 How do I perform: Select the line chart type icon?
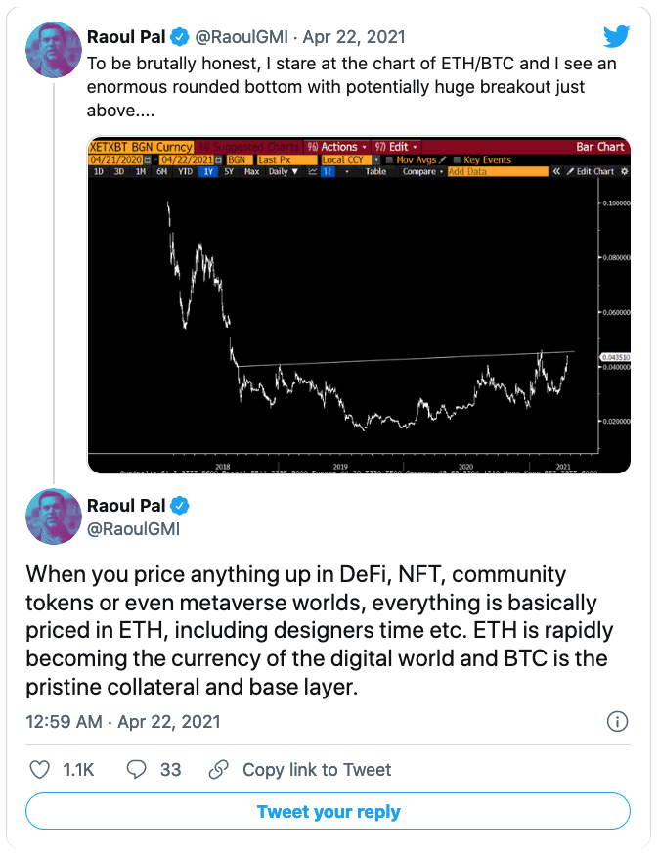pyautogui.click(x=312, y=171)
